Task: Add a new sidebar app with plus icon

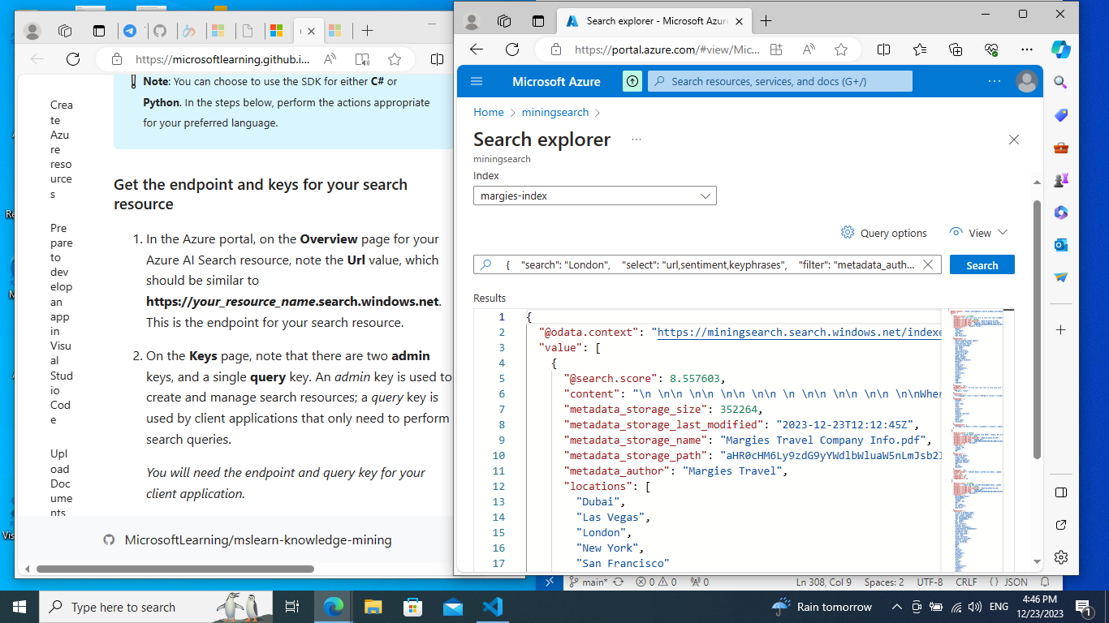Action: (1060, 330)
